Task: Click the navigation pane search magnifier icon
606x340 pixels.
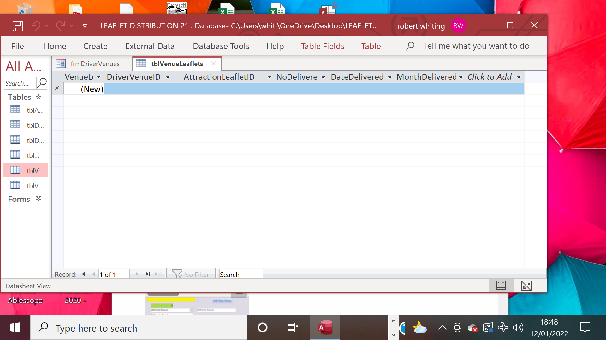Action: pyautogui.click(x=42, y=83)
